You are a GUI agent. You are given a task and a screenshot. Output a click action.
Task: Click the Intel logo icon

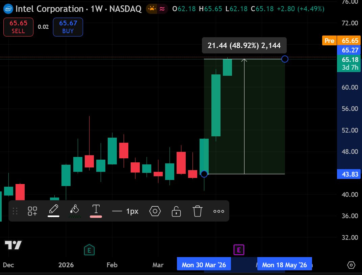(x=8, y=9)
